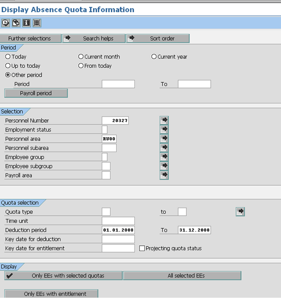Open multiple selection arrow for Personnel Number

click(x=164, y=121)
